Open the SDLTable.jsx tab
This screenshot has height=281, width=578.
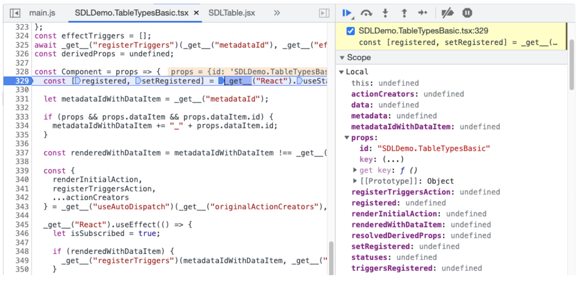232,12
